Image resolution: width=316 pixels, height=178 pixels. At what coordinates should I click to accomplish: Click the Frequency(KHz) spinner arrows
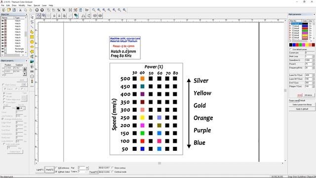313,68
